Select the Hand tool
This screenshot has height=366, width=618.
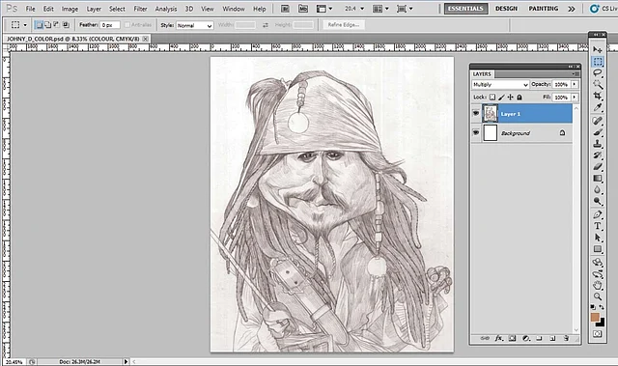[598, 285]
